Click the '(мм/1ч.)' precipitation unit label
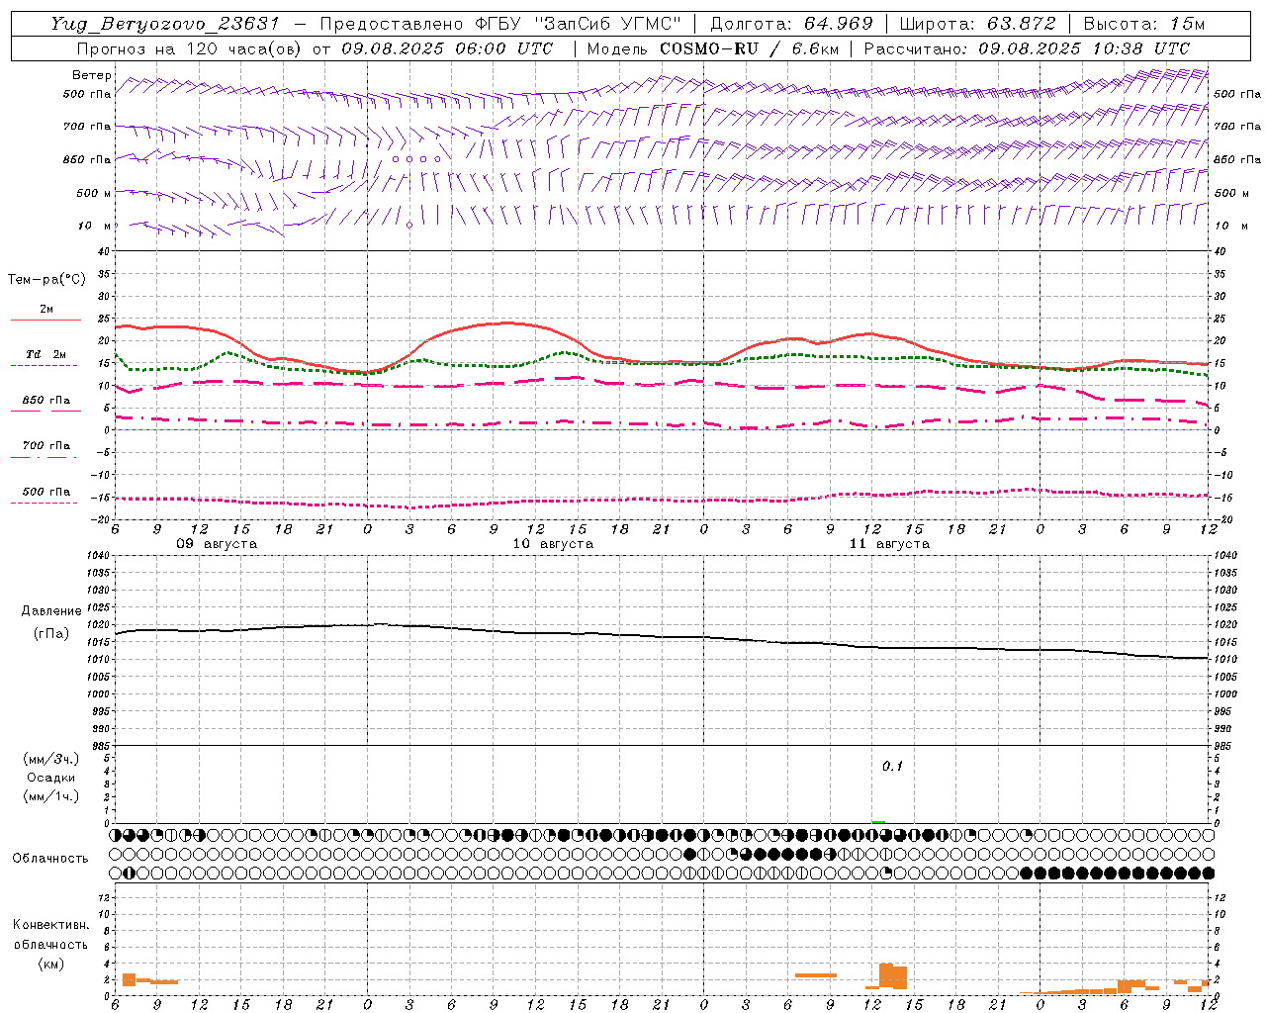 click(x=50, y=797)
